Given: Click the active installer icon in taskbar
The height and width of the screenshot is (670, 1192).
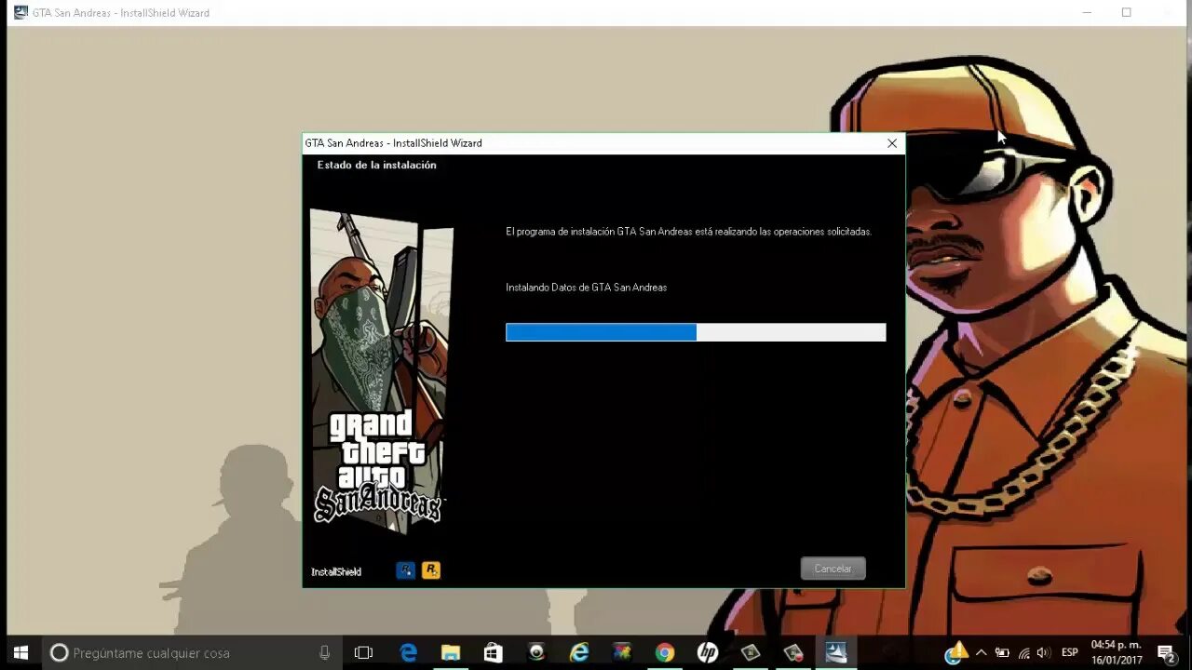Looking at the screenshot, I should [835, 652].
